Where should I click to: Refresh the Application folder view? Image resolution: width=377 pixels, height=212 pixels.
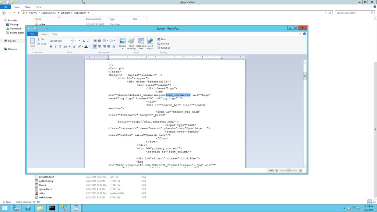[x=330, y=13]
